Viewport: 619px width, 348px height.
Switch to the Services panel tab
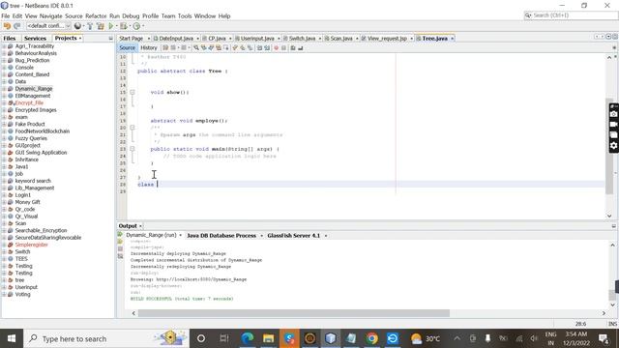[x=35, y=39]
